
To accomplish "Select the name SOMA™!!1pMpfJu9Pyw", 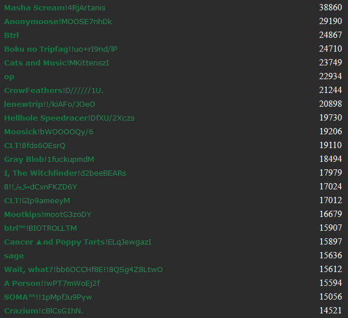I will 48,297.
